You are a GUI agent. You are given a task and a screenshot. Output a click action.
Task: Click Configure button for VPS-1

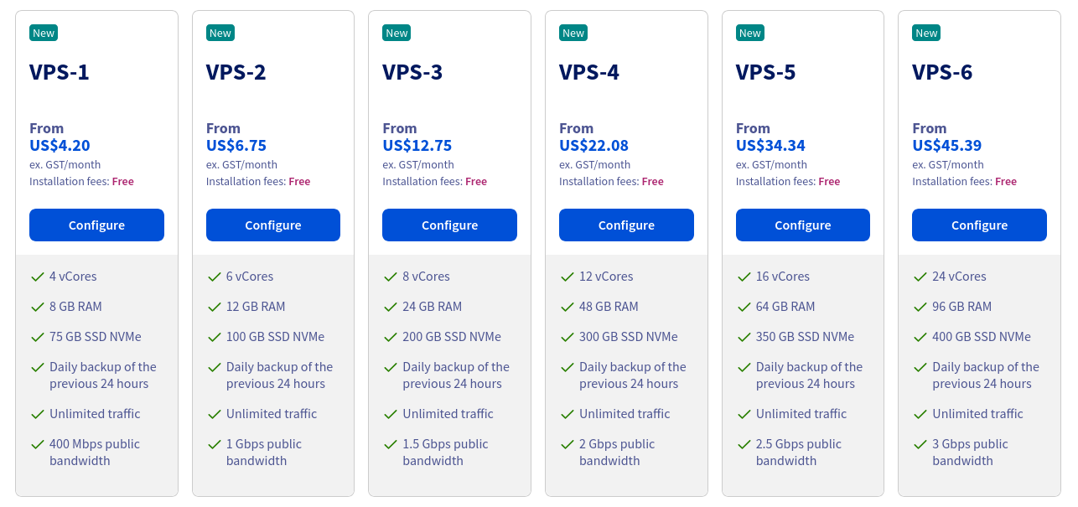[96, 225]
